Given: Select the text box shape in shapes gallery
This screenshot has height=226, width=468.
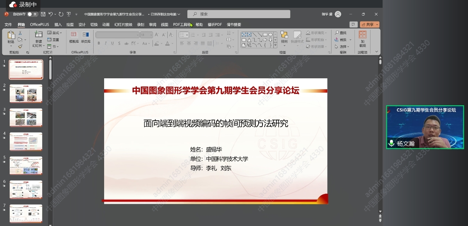Looking at the screenshot, I should coord(244,35).
